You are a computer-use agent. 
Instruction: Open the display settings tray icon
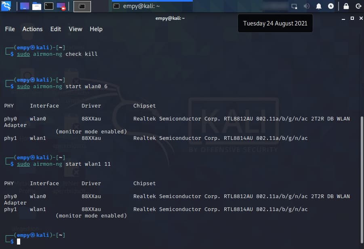point(295,6)
